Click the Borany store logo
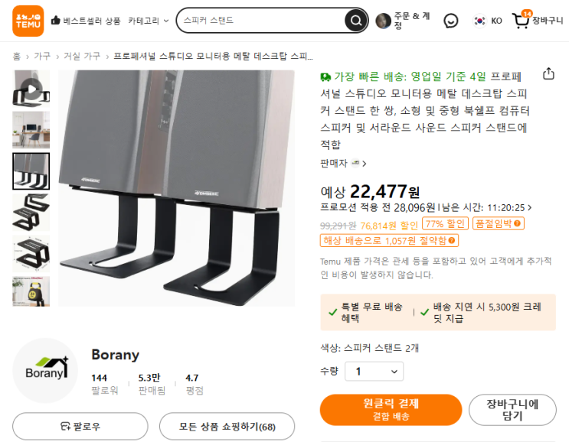Image resolution: width=569 pixels, height=442 pixels. pyautogui.click(x=46, y=370)
